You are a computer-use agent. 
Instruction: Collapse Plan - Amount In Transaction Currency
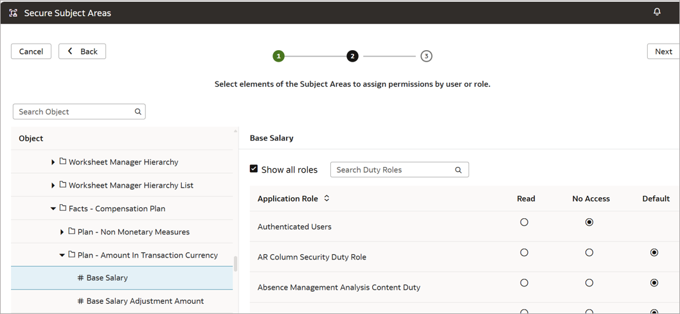coord(62,256)
